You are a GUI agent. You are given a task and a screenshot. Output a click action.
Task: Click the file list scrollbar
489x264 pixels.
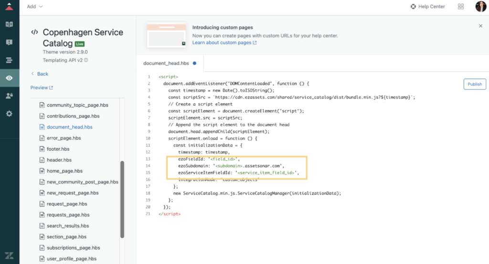tap(122, 200)
